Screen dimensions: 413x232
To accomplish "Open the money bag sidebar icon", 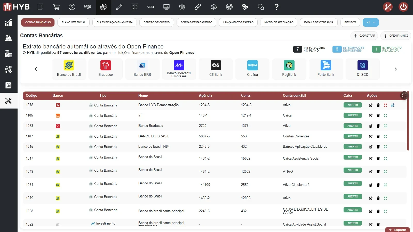I will (x=9, y=54).
